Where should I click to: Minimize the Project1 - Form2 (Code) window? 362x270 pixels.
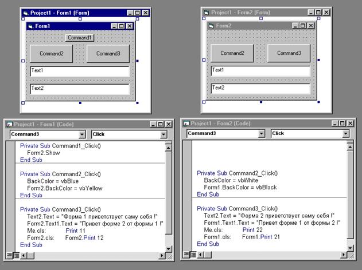335,124
